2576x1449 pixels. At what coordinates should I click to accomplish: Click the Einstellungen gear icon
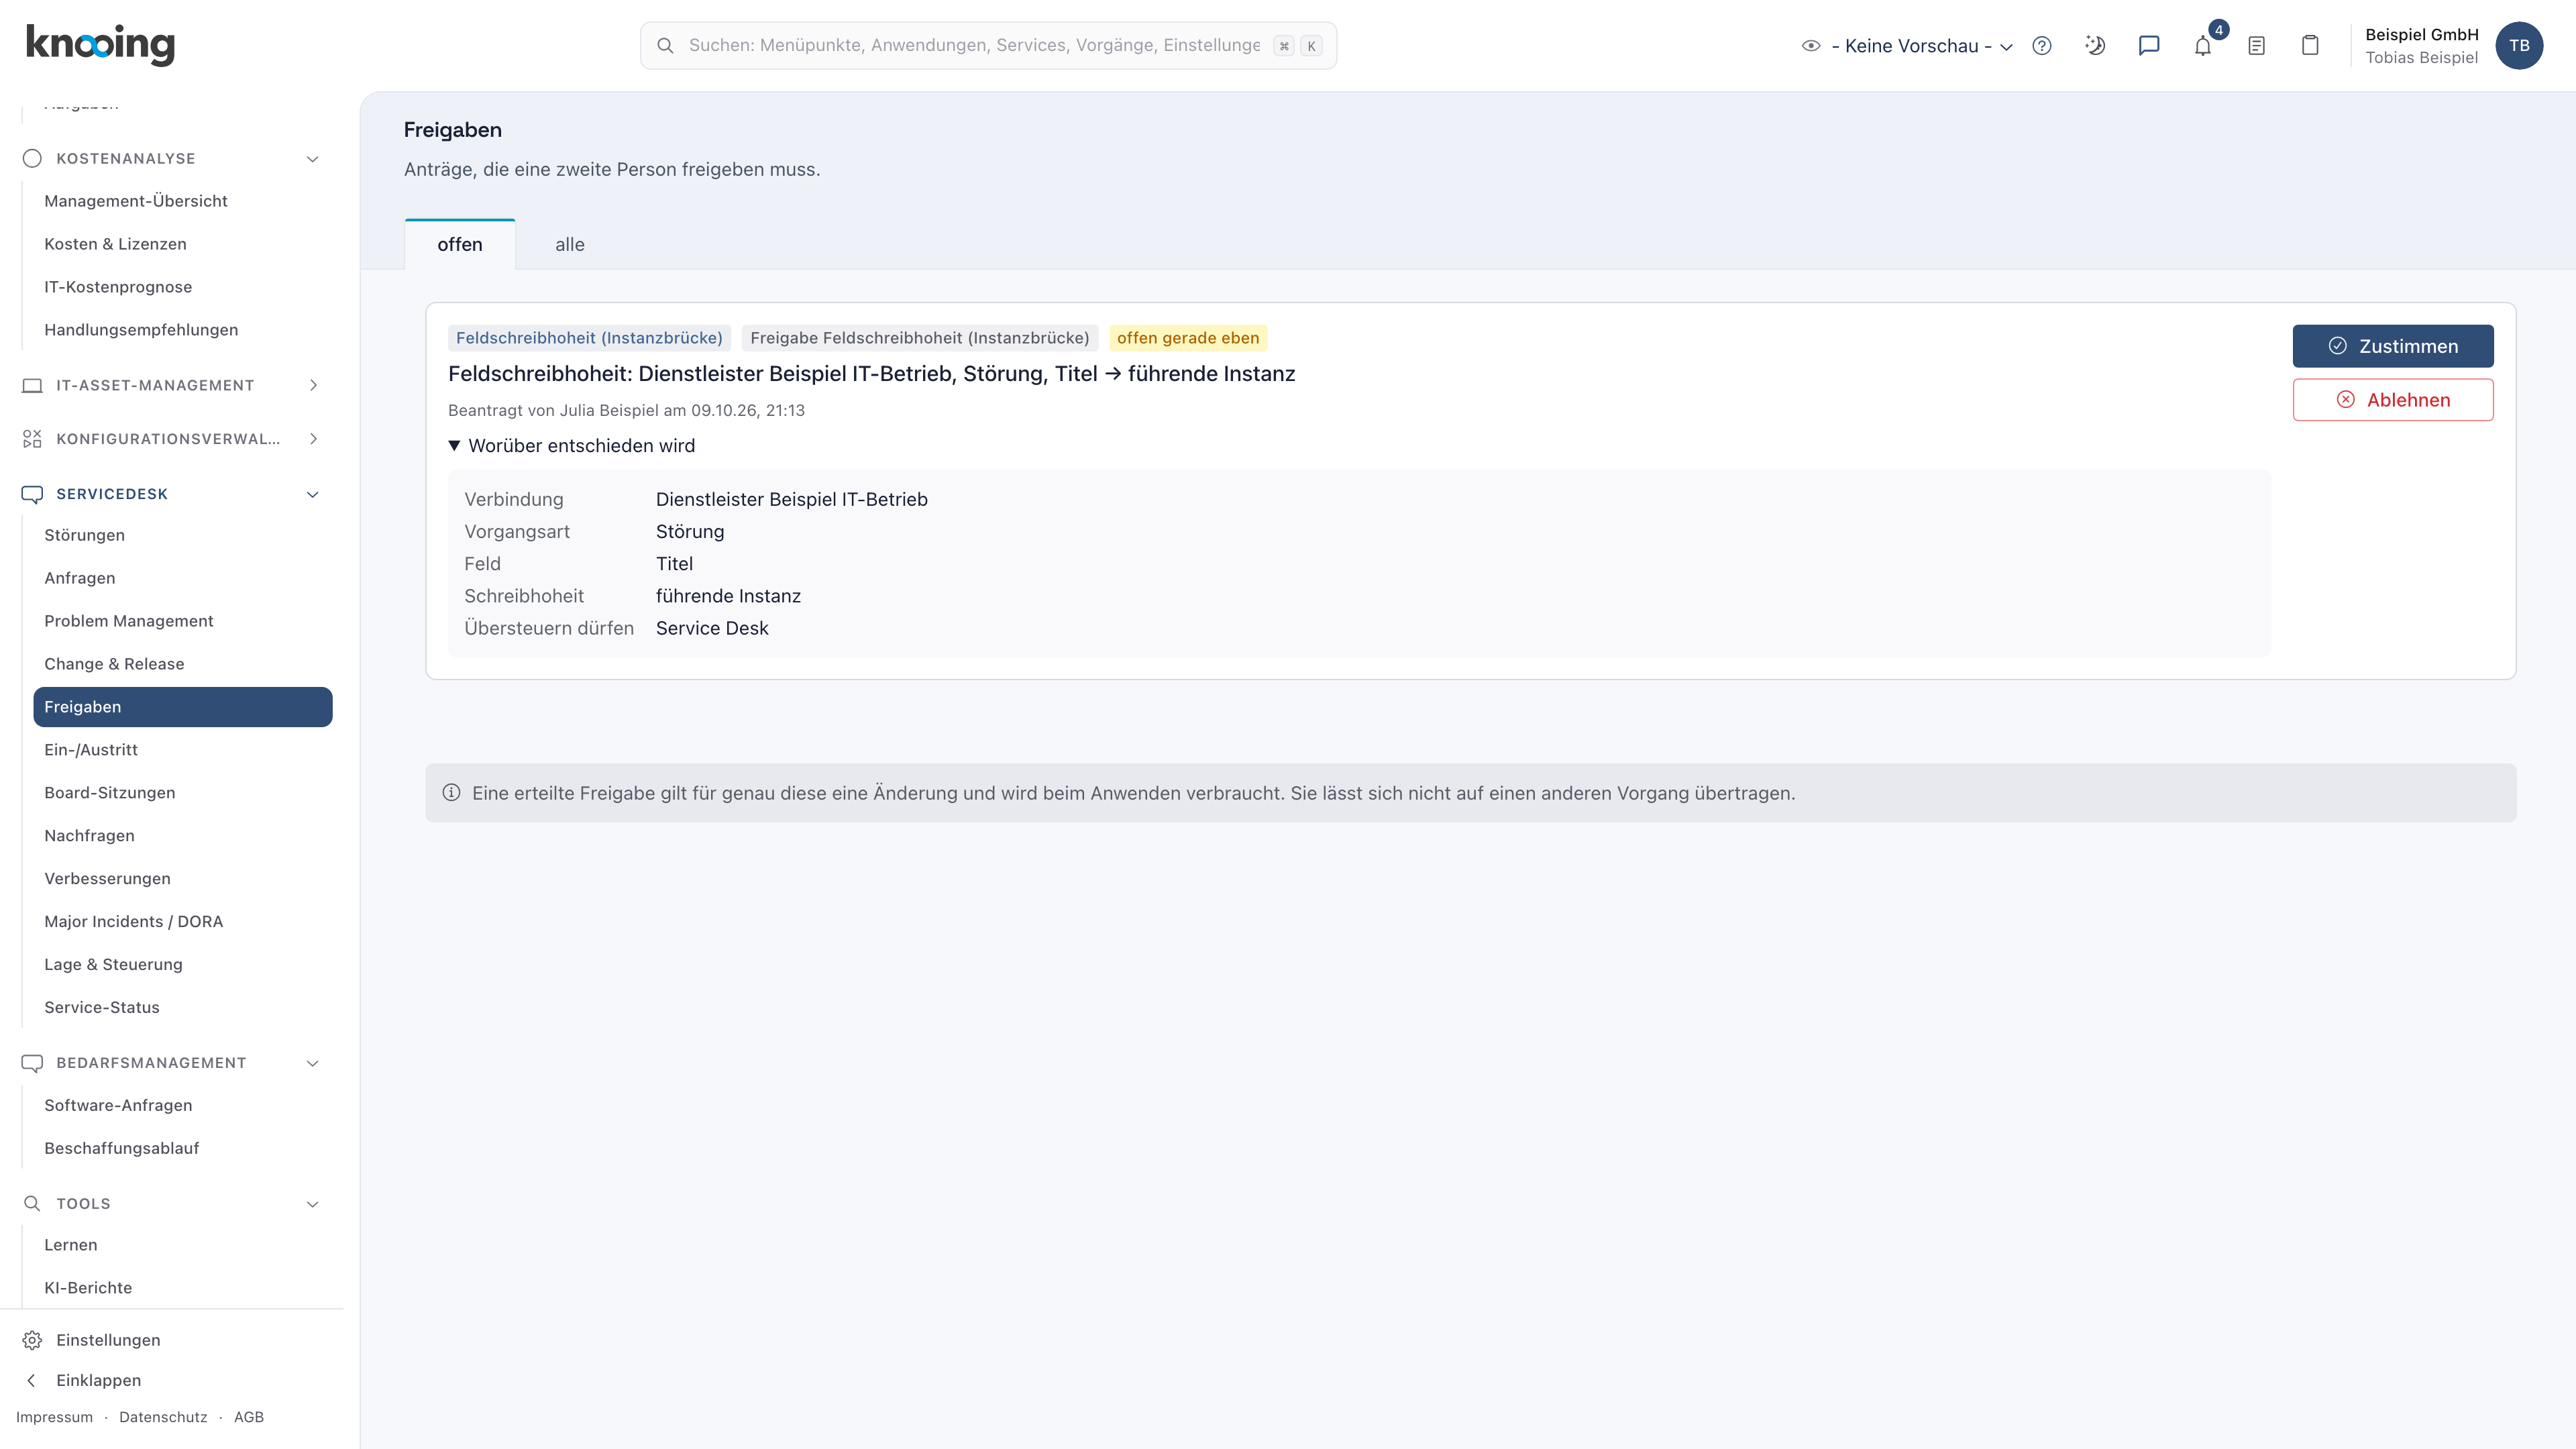point(32,1340)
